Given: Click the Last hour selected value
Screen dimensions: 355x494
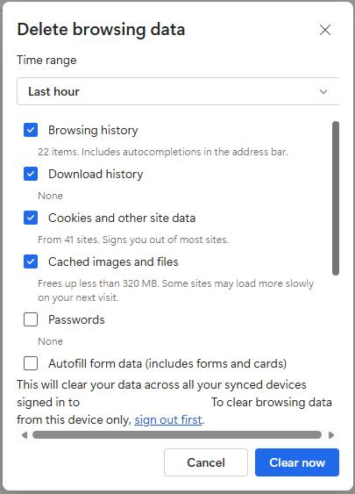Looking at the screenshot, I should pos(53,91).
